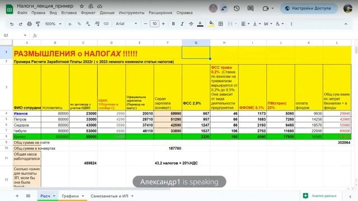This screenshot has height=201, width=358.
Task: Click the merge cells button
Action: point(230,24)
